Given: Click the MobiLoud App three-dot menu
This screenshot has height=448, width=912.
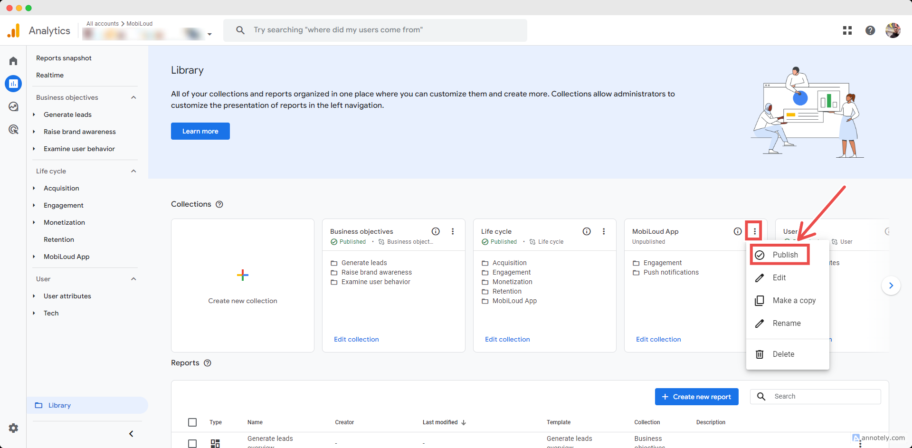Looking at the screenshot, I should pyautogui.click(x=754, y=231).
